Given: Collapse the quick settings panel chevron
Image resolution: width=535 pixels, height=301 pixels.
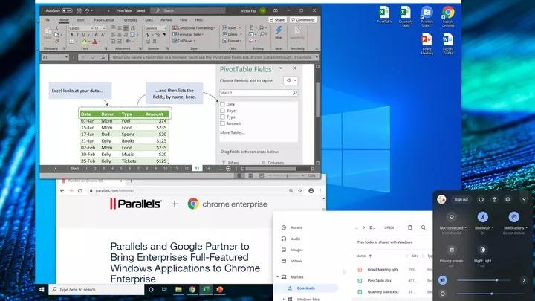Looking at the screenshot, I should [x=524, y=199].
